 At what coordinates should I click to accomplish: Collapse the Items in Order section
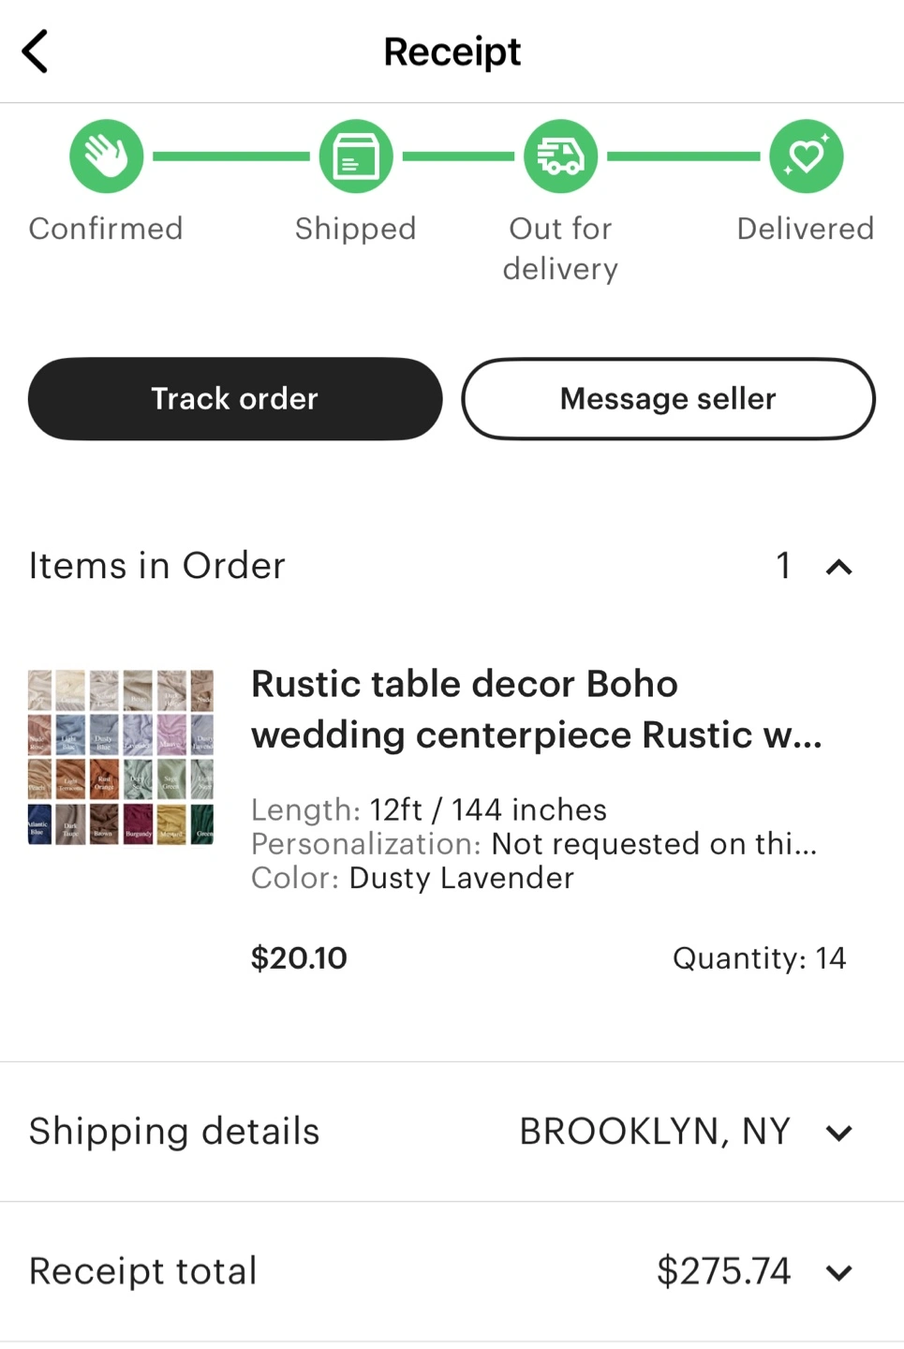click(x=838, y=567)
